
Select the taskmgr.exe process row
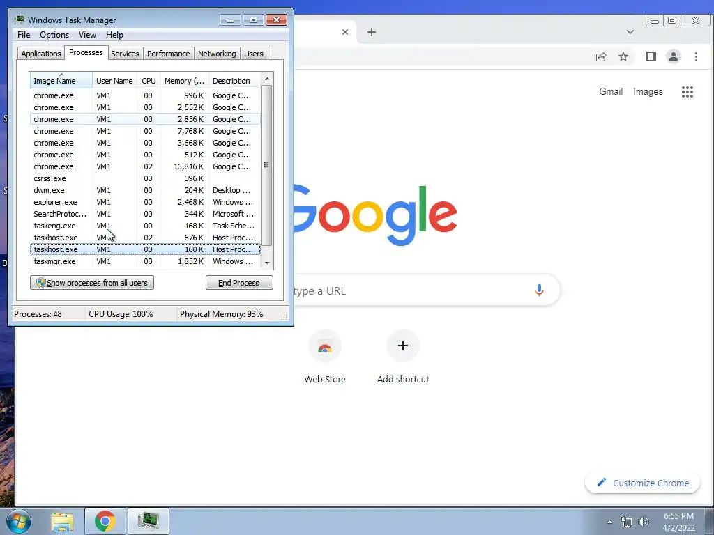[x=145, y=261]
